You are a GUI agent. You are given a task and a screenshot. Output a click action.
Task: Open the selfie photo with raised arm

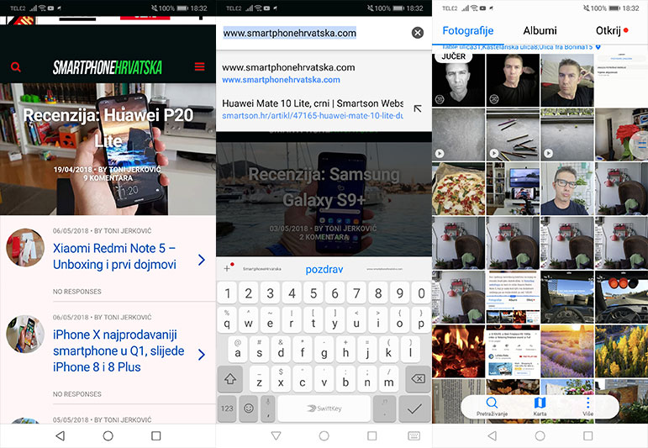click(567, 80)
